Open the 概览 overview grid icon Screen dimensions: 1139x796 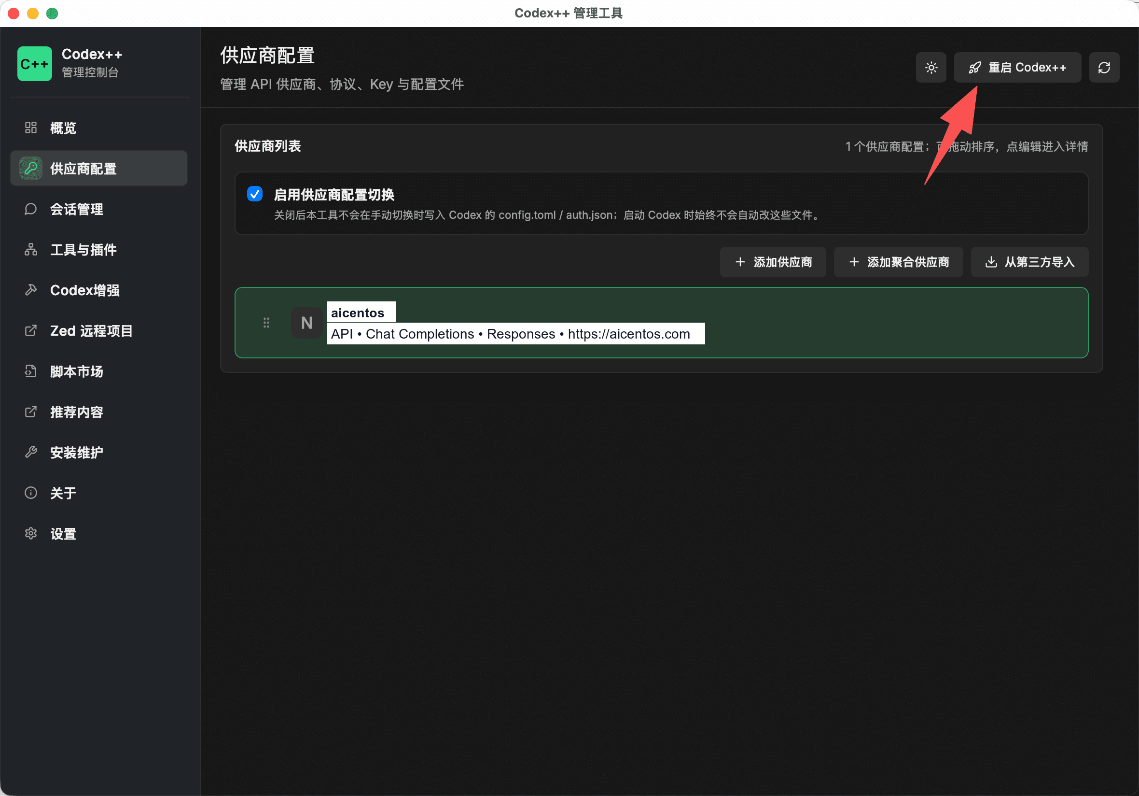[31, 128]
